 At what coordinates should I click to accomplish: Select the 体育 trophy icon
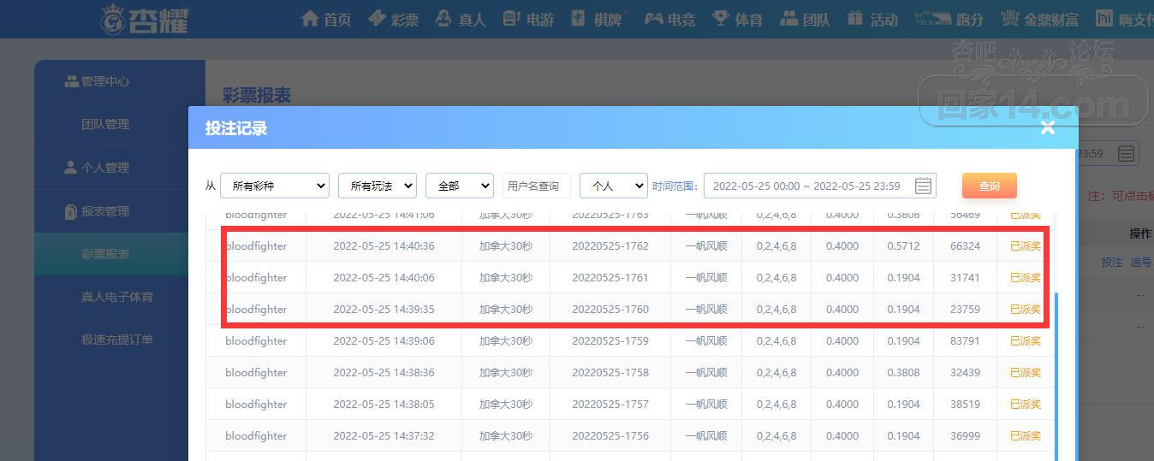[x=721, y=18]
